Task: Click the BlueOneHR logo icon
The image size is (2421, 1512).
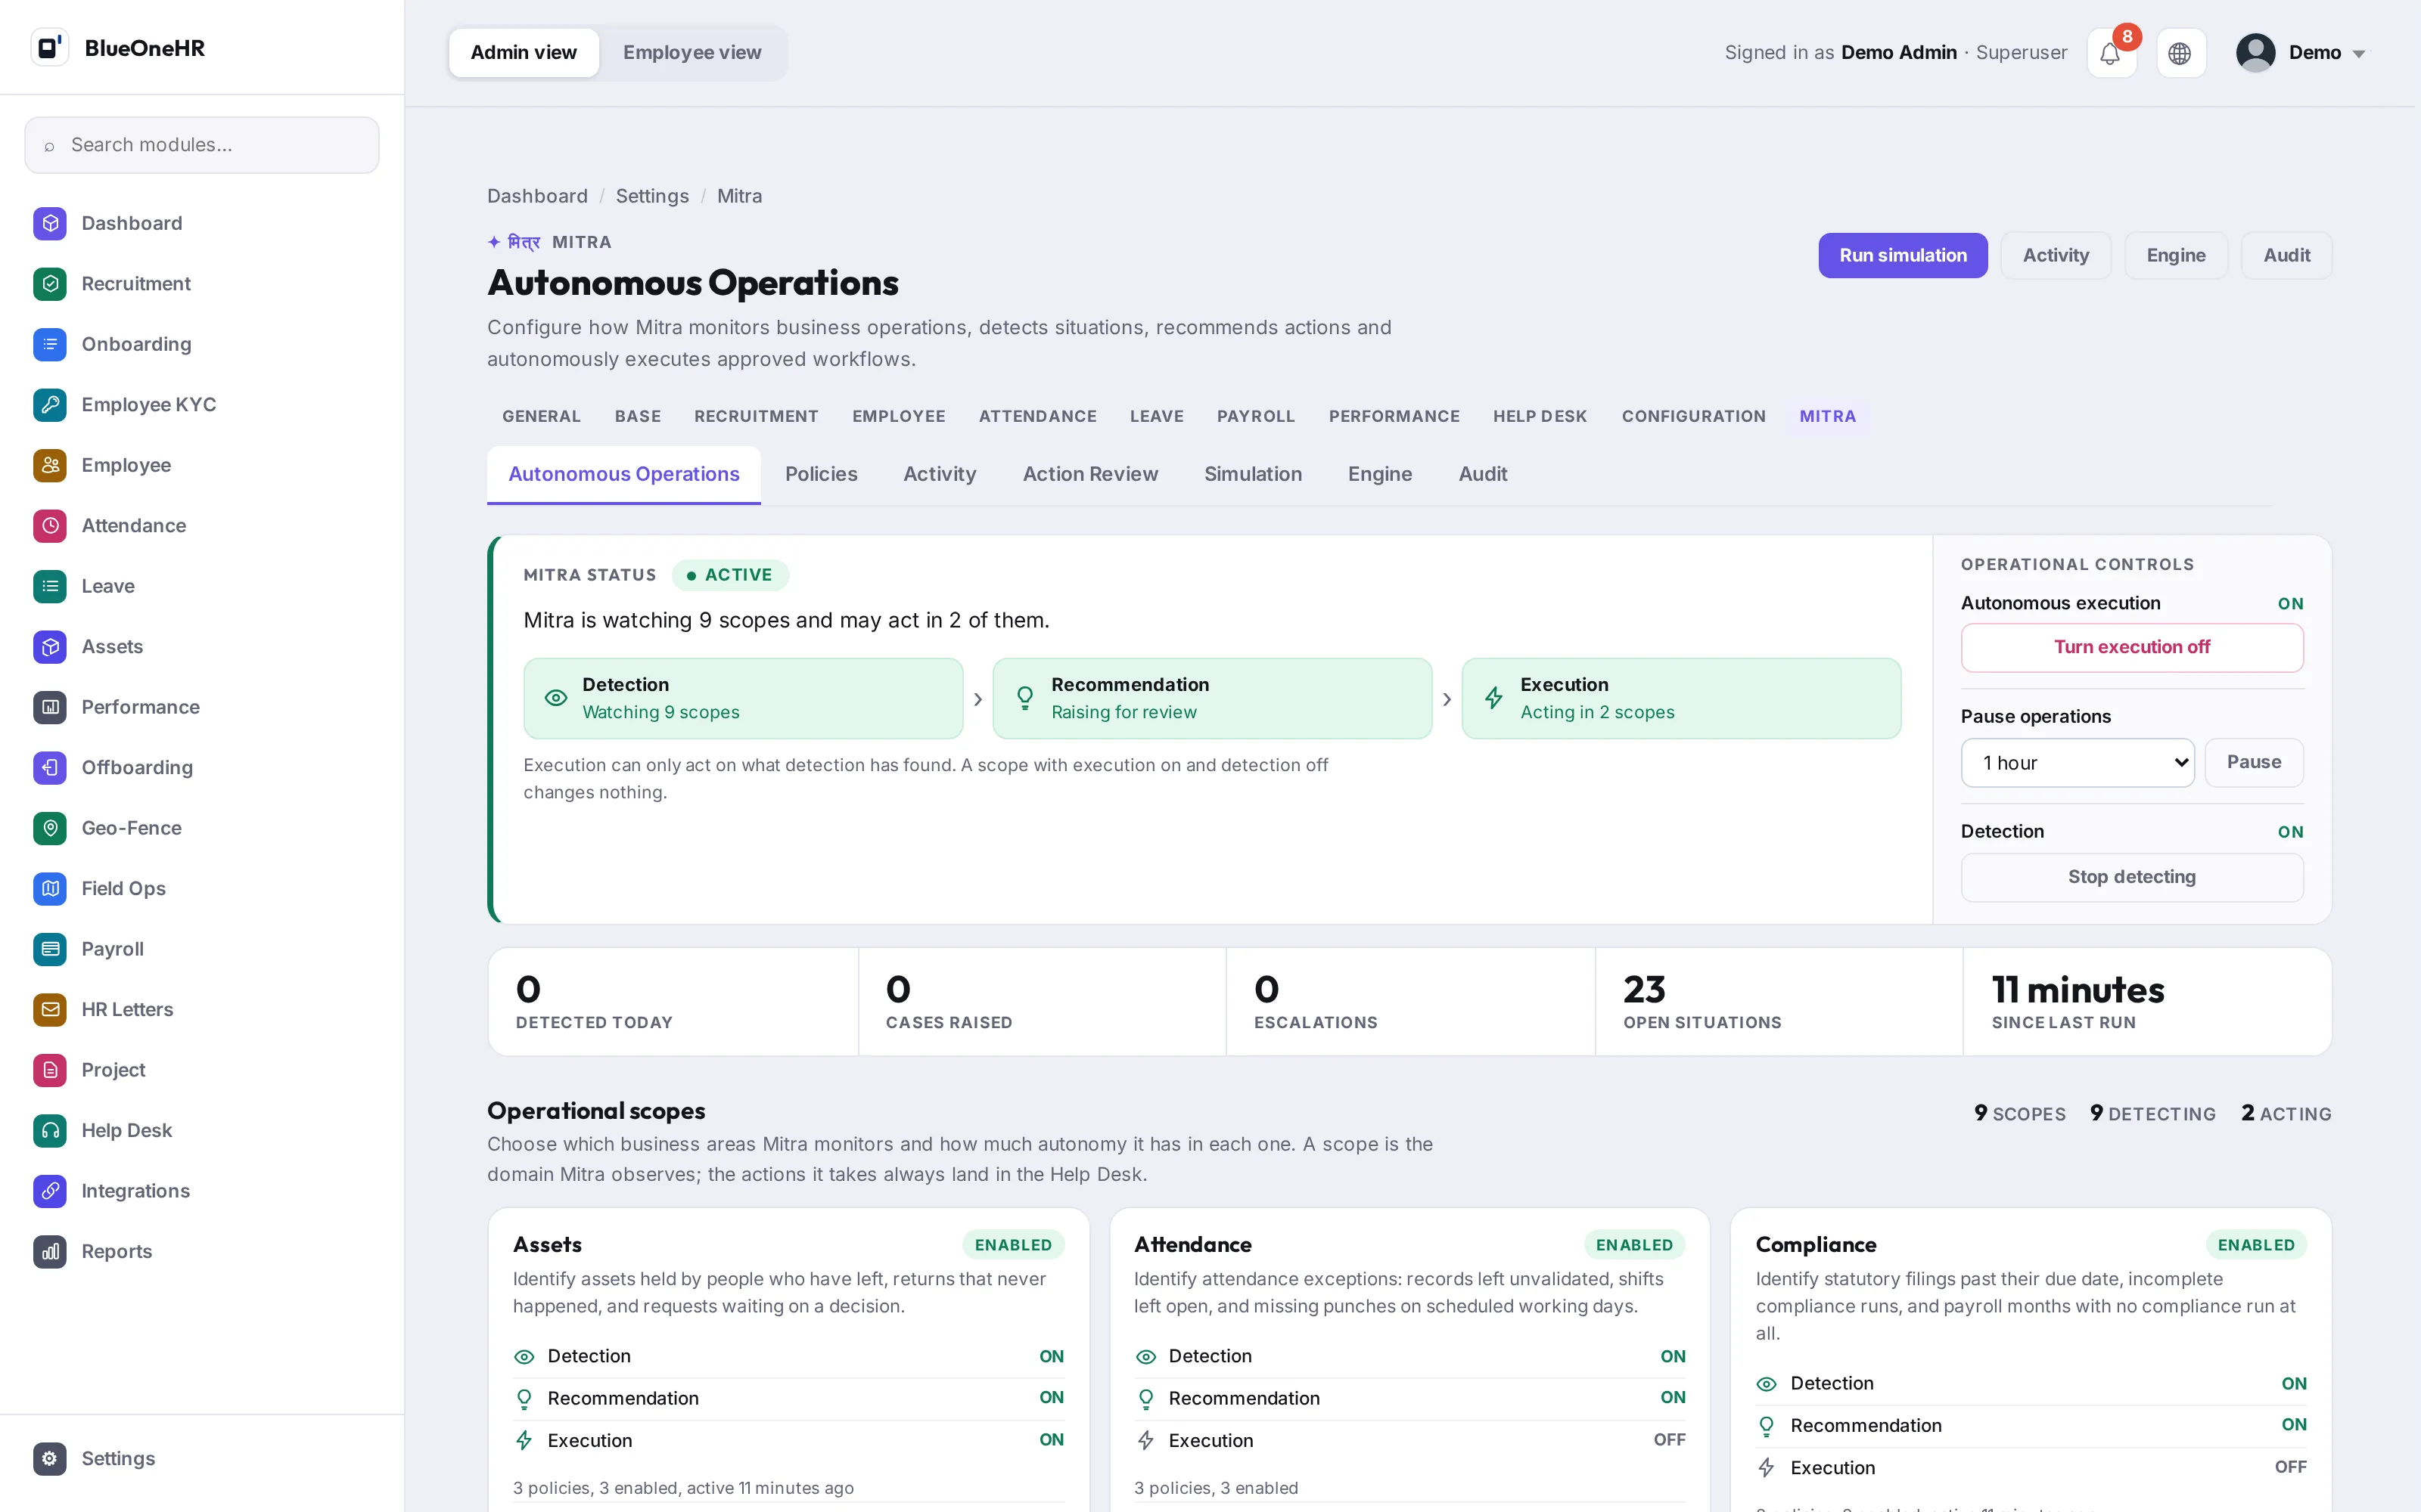Action: pos(49,47)
